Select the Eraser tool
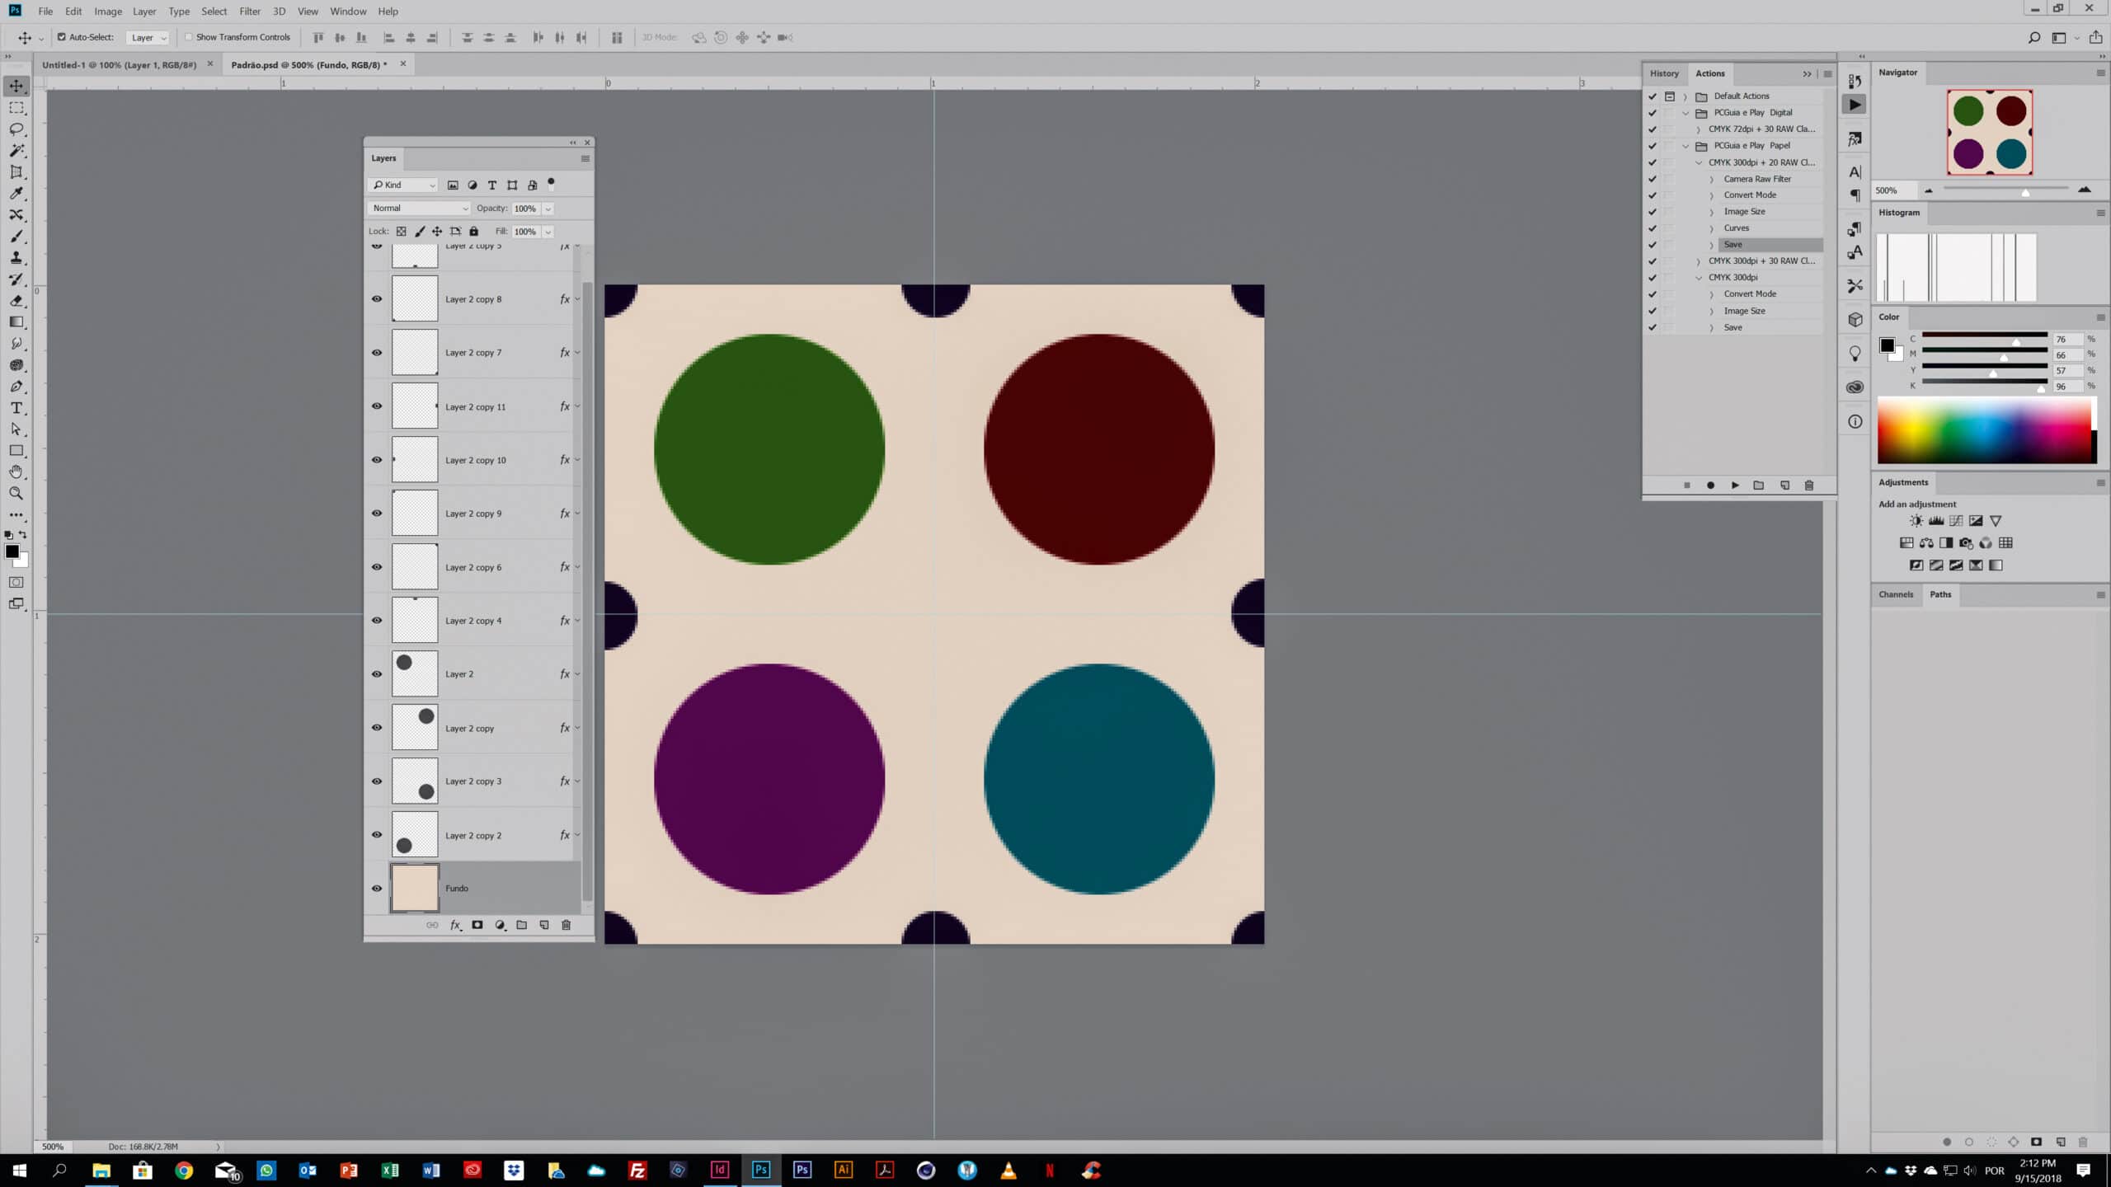Viewport: 2111px width, 1187px height. click(16, 301)
